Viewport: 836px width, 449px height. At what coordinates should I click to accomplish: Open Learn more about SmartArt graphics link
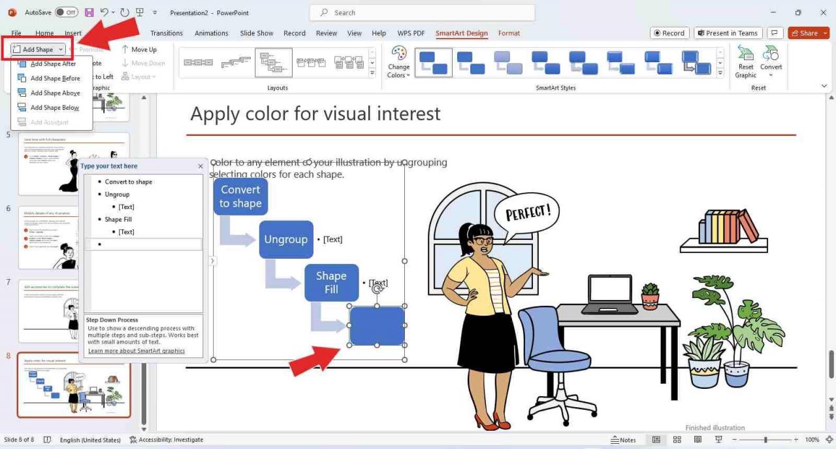[136, 350]
